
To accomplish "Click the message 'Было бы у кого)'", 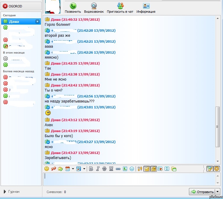I will click(x=59, y=136).
